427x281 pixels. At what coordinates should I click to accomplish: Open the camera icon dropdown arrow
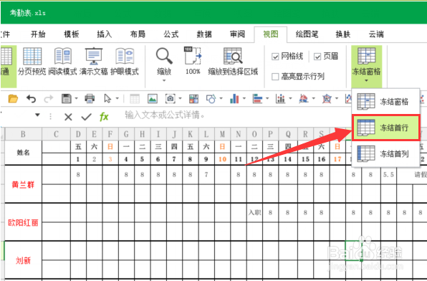coord(180,98)
